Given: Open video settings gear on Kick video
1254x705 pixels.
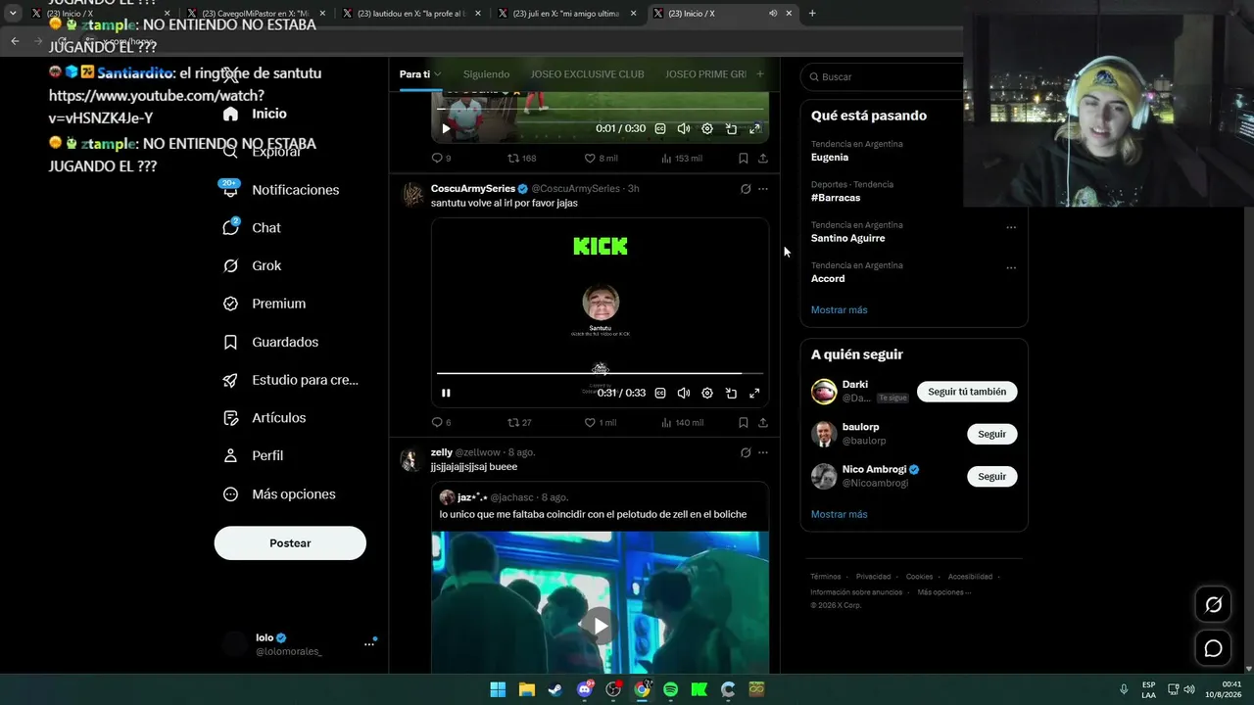Looking at the screenshot, I should click(707, 393).
